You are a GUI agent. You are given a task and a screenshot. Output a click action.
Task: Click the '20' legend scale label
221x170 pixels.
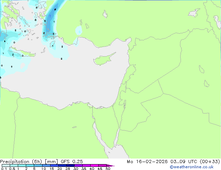(x=60, y=169)
